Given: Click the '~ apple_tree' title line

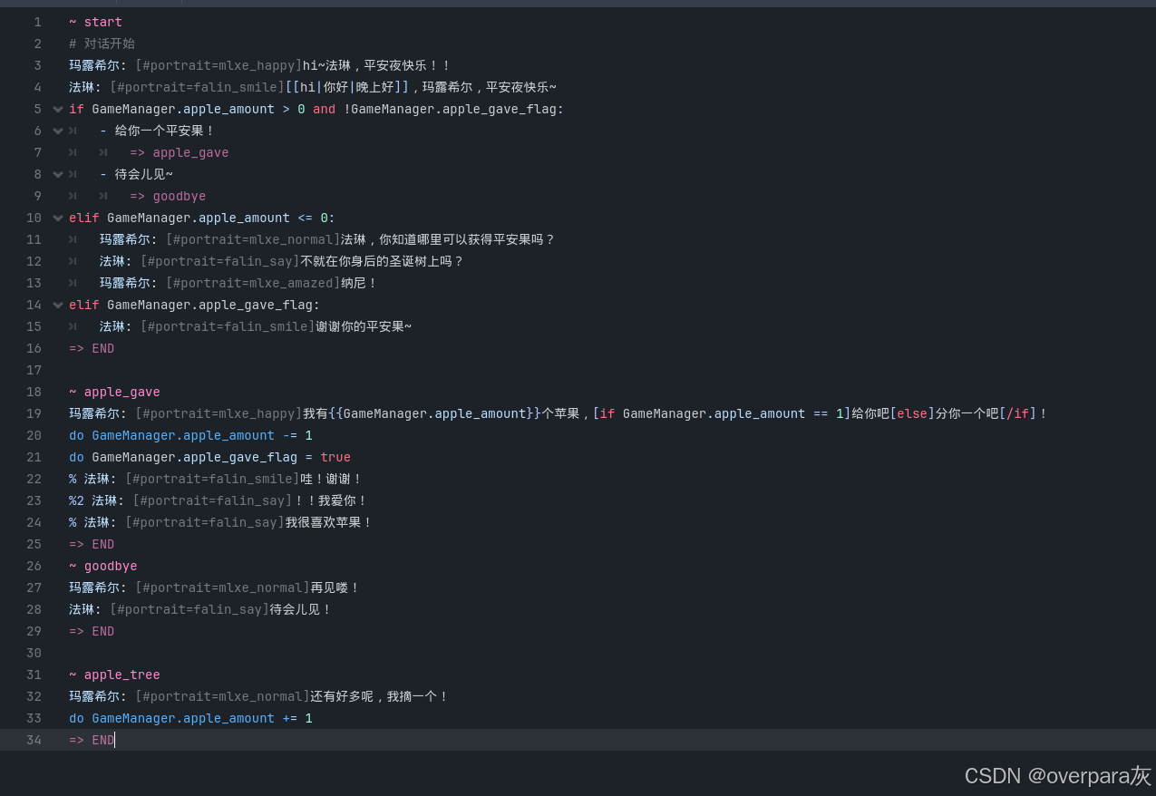Looking at the screenshot, I should 114,675.
